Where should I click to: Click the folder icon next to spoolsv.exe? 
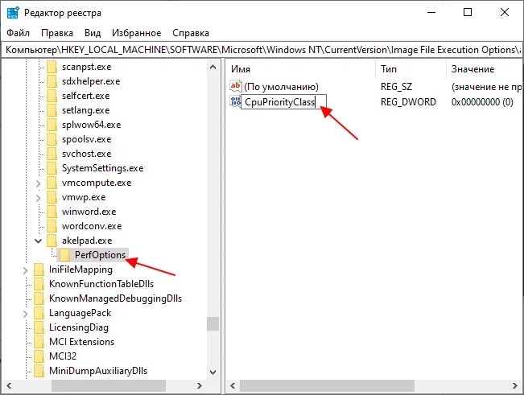[x=52, y=139]
